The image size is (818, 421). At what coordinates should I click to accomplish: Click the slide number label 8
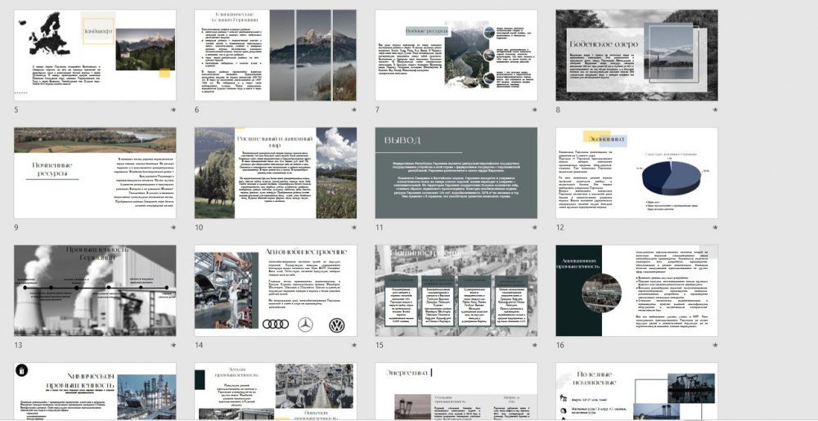click(x=558, y=110)
